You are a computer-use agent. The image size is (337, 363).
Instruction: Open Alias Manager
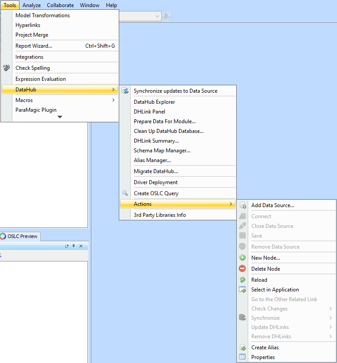pyautogui.click(x=178, y=160)
